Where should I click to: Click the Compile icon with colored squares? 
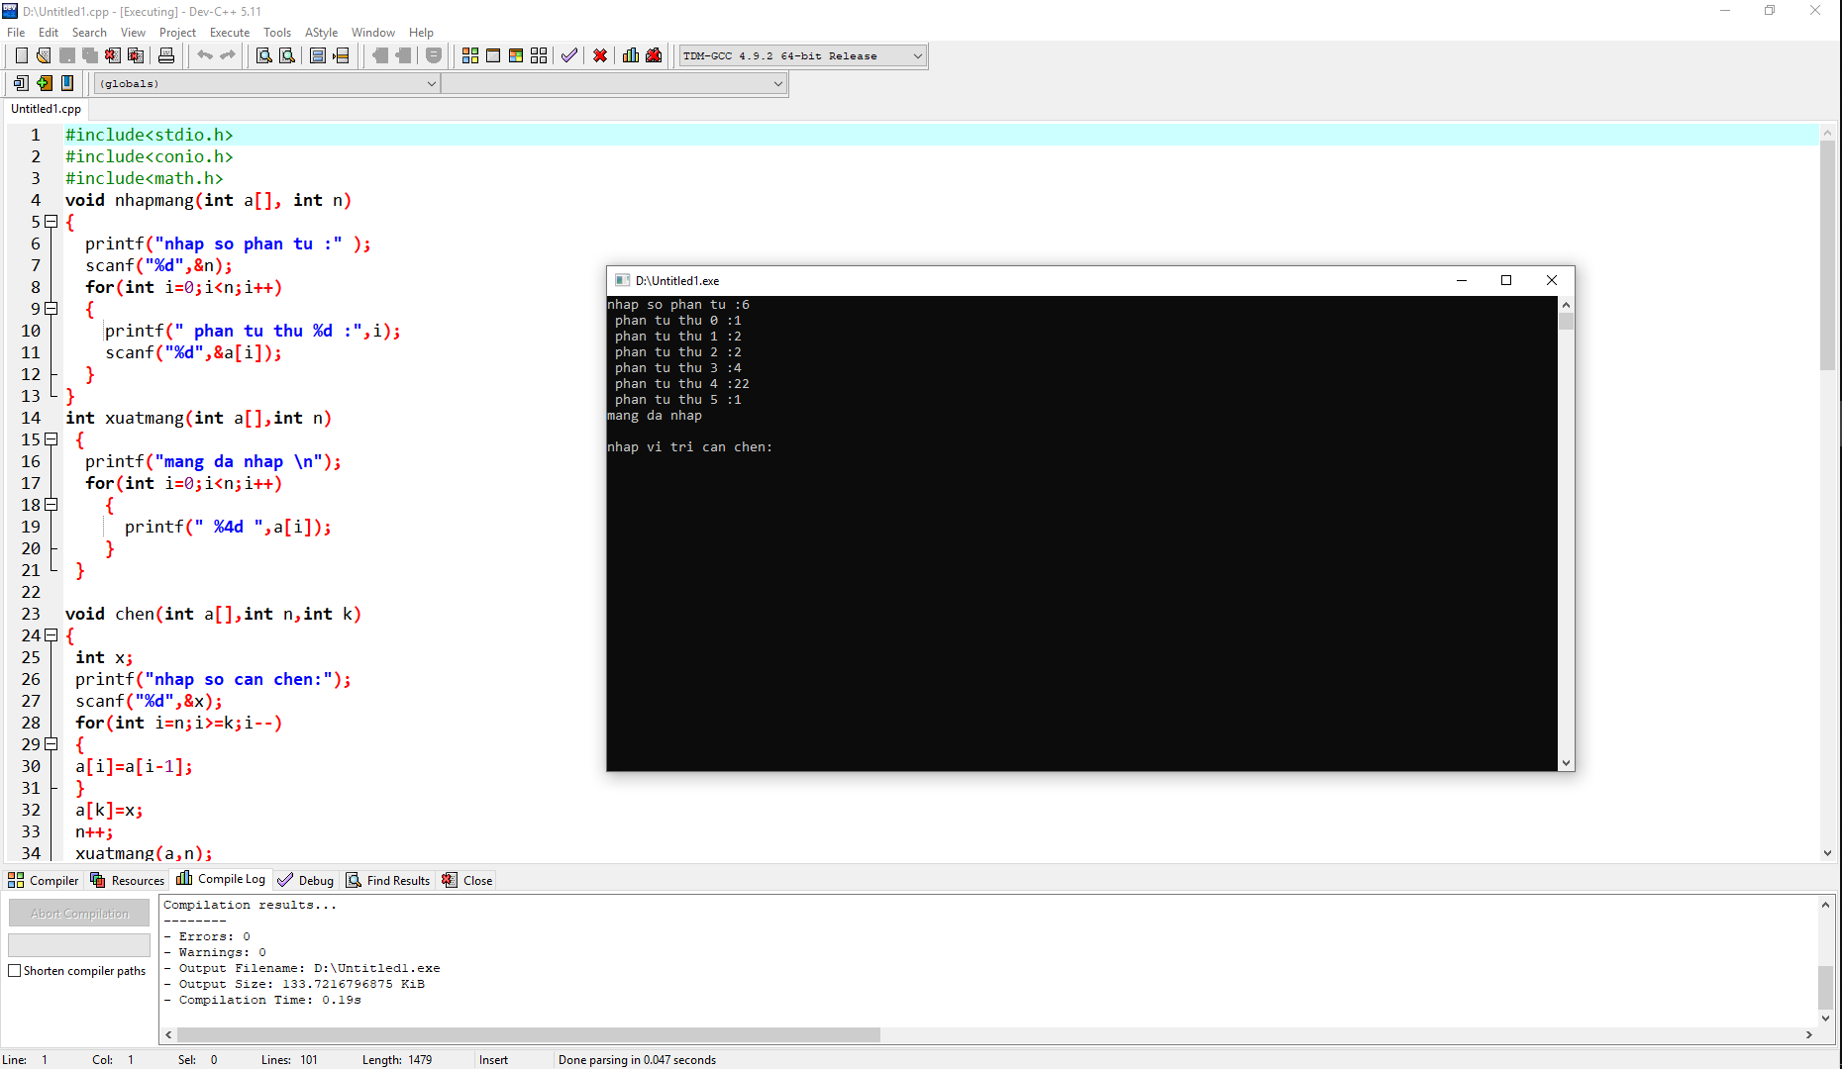pos(470,55)
